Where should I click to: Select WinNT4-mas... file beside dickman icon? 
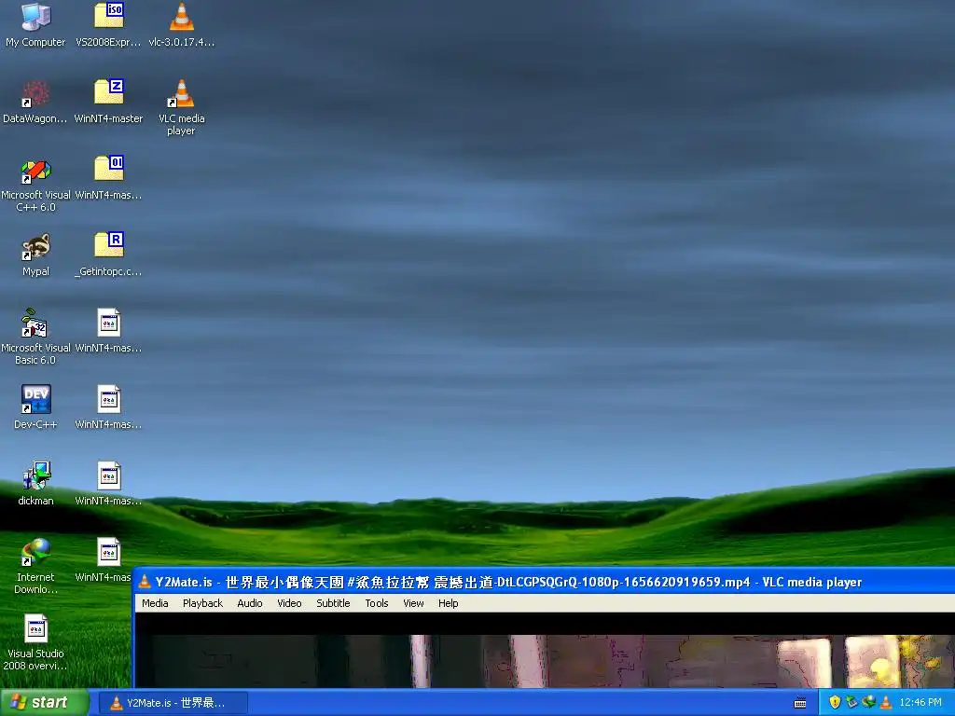tap(108, 484)
